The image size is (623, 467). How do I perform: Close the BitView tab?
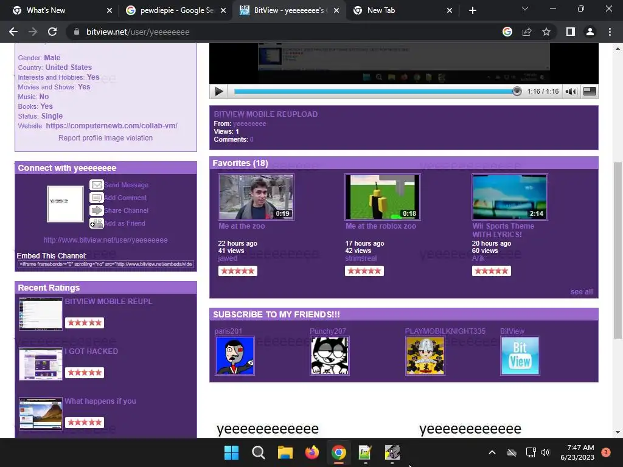(x=336, y=10)
